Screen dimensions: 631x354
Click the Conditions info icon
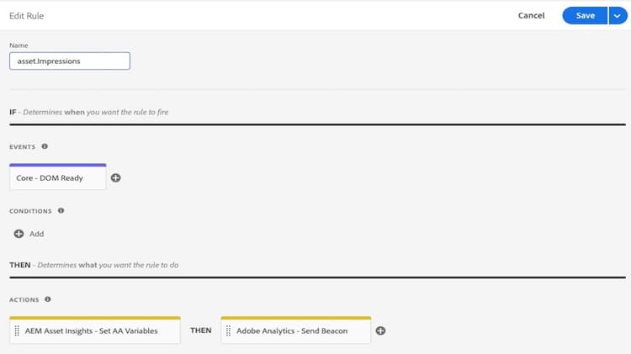pyautogui.click(x=61, y=210)
